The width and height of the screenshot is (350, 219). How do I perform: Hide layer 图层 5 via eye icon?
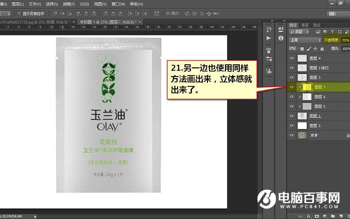291,106
